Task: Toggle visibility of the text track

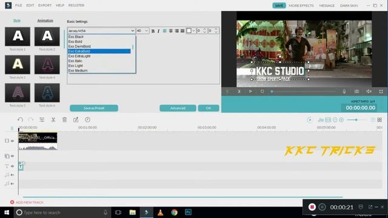Action: 12,166
